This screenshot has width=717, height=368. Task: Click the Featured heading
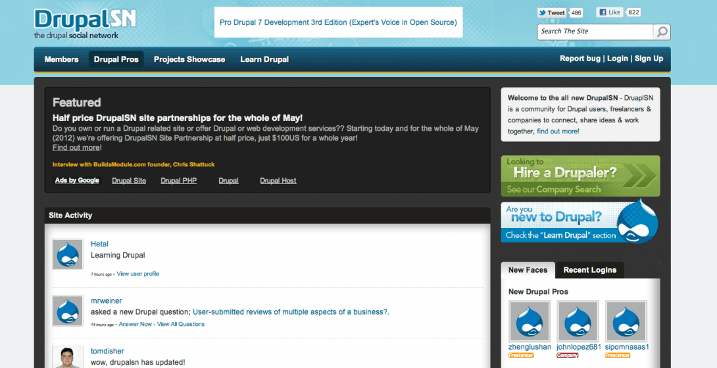click(76, 103)
